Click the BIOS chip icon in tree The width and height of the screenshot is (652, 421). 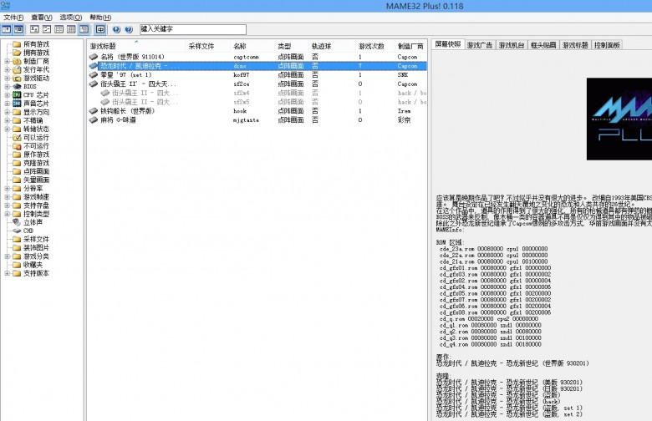(17, 86)
